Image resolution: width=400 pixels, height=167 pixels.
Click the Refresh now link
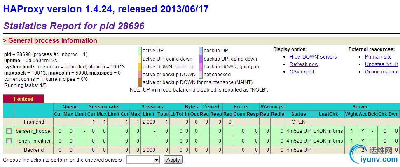(x=304, y=64)
